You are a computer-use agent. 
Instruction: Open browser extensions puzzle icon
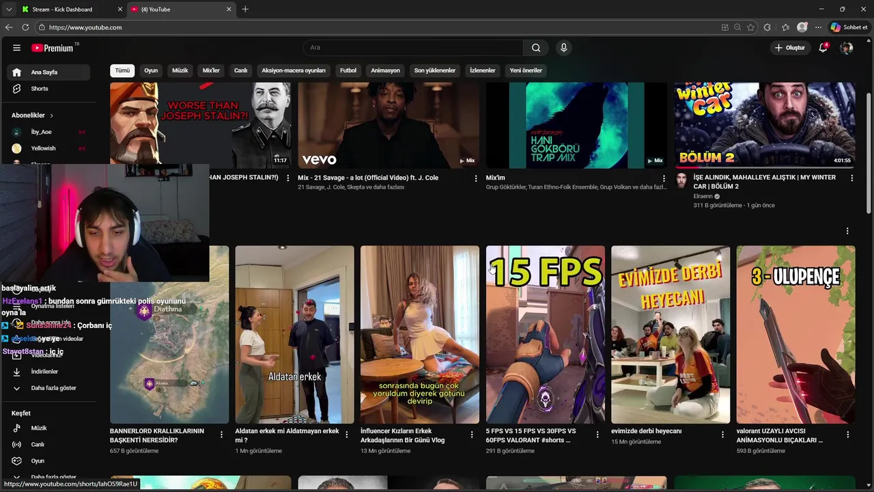pyautogui.click(x=767, y=27)
